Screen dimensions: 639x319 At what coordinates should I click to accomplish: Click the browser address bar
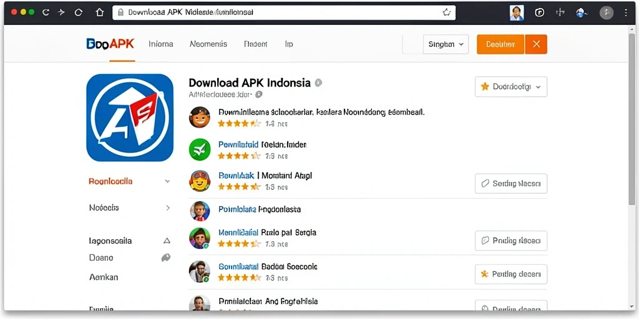[284, 12]
